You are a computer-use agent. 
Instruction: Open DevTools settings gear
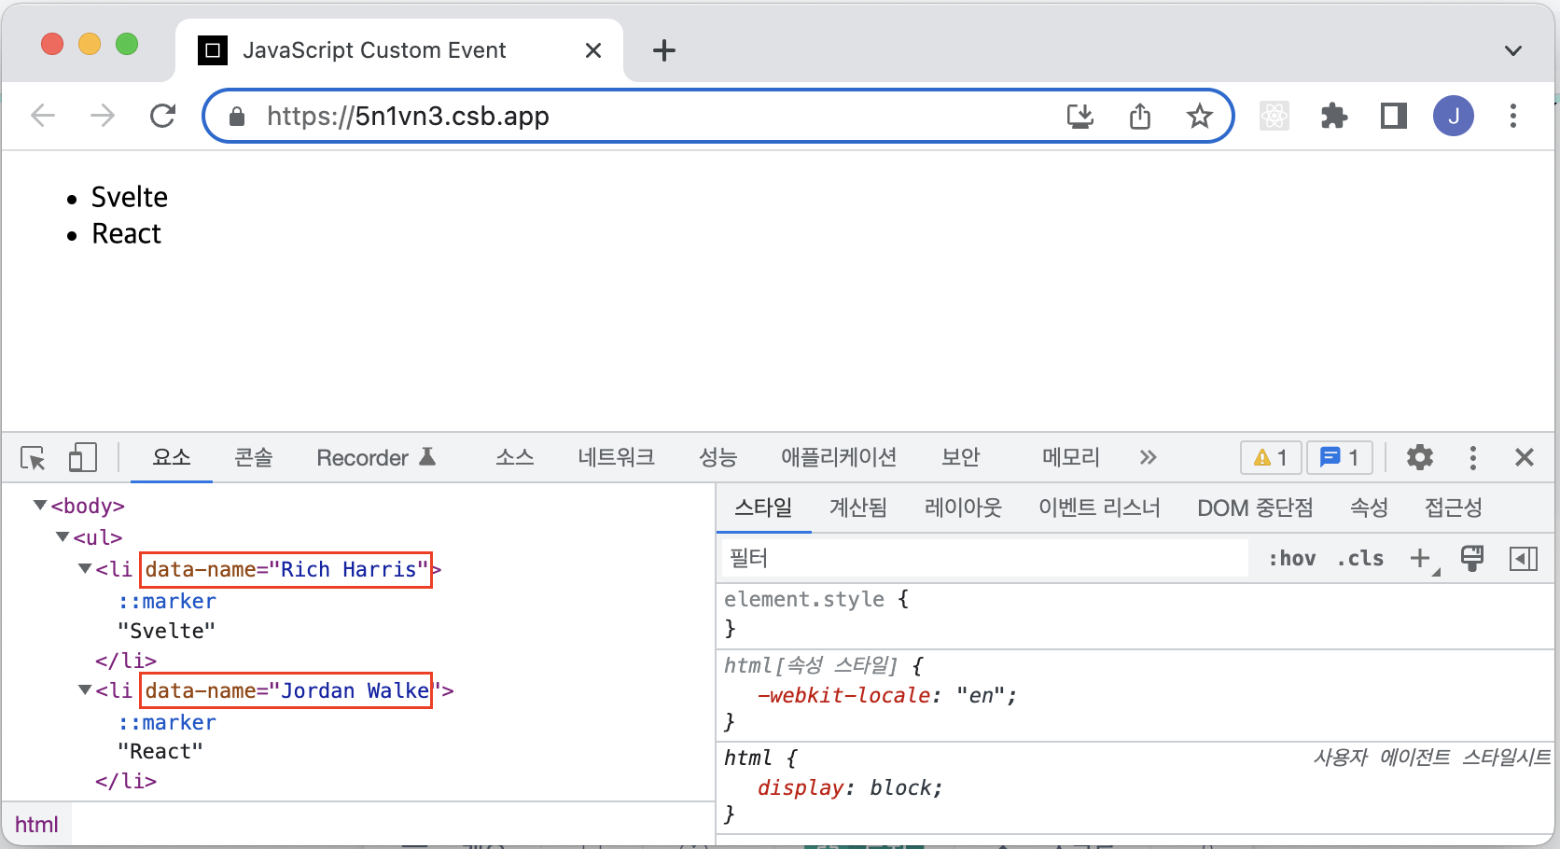(x=1420, y=457)
